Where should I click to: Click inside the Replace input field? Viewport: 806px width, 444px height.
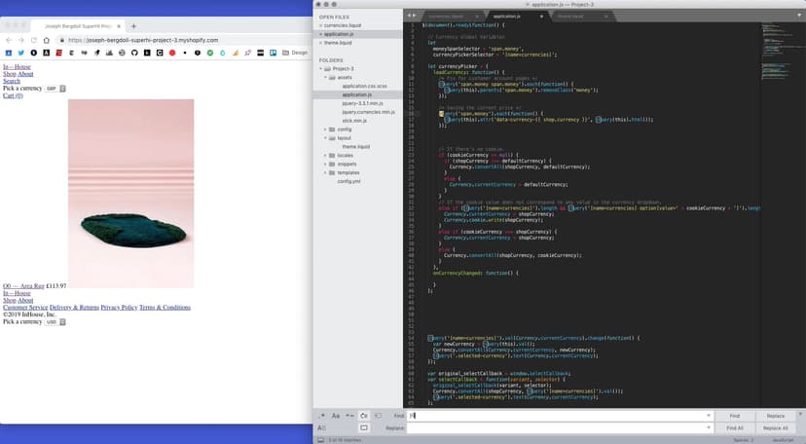[x=555, y=427]
